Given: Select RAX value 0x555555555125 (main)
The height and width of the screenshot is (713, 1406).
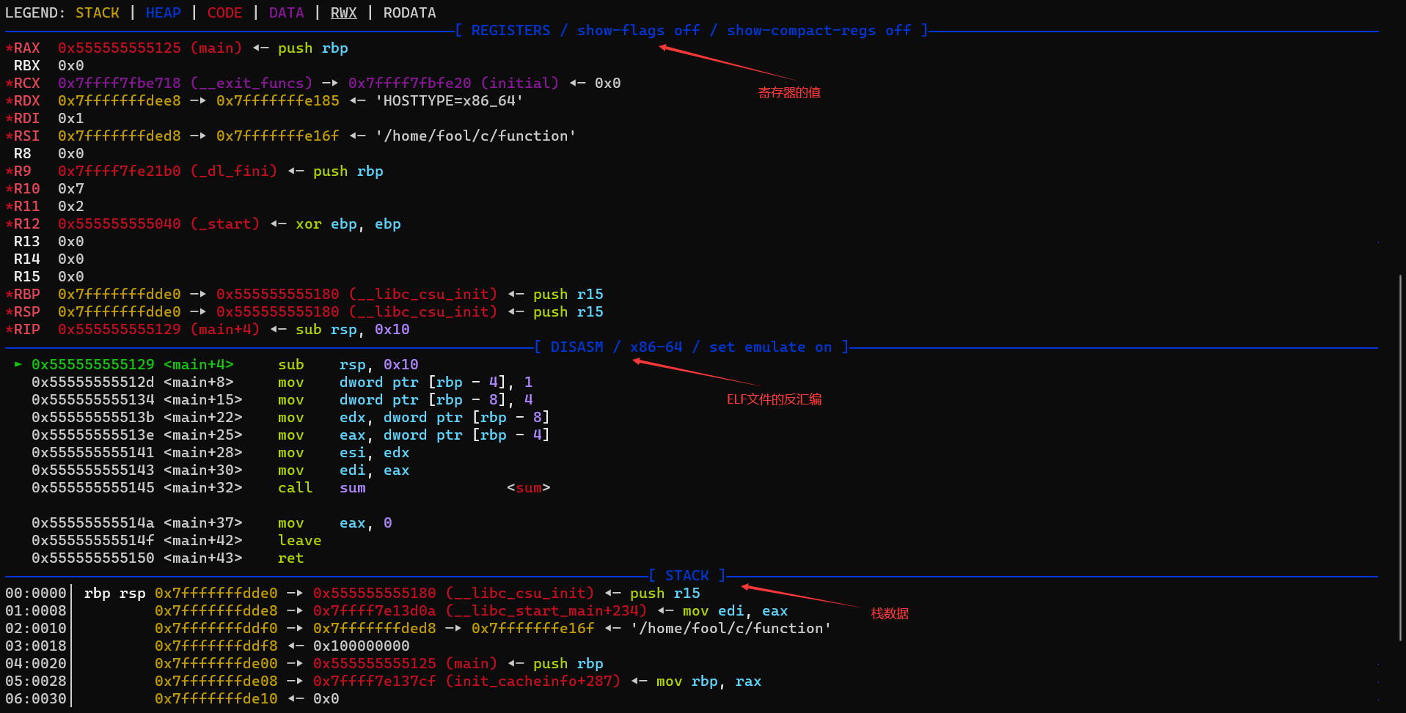Looking at the screenshot, I should pos(150,48).
